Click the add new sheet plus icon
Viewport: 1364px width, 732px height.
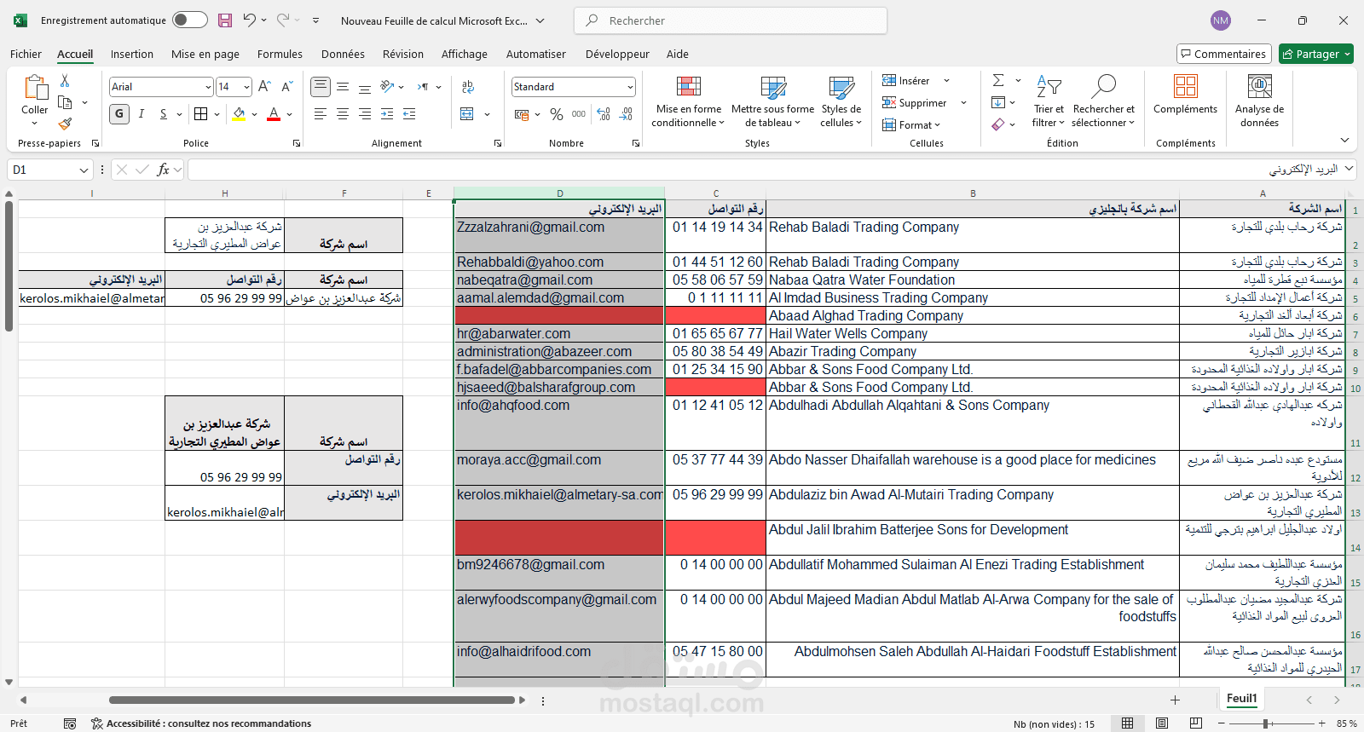pyautogui.click(x=1175, y=700)
